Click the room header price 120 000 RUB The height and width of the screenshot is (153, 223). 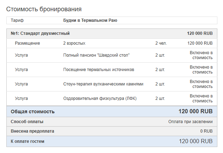(200, 33)
